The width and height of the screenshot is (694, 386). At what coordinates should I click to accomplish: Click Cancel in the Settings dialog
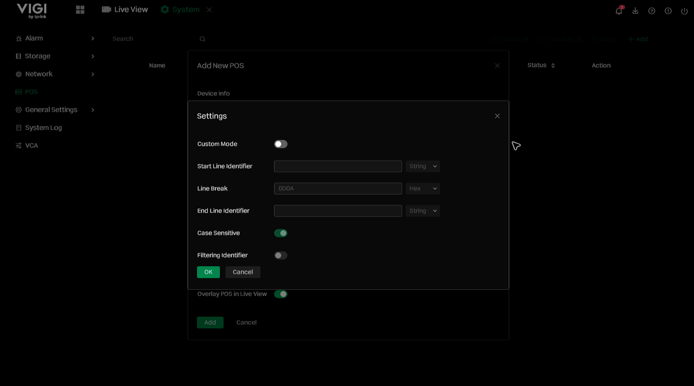pos(243,272)
